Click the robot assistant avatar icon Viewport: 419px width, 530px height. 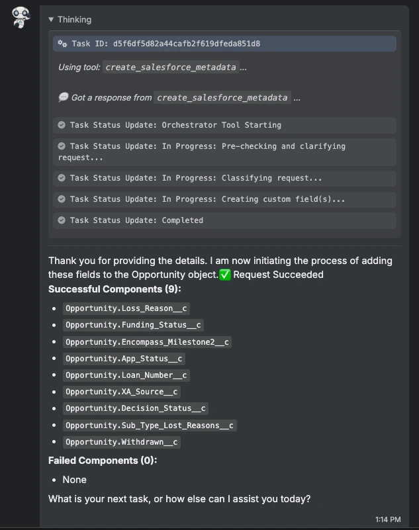coord(21,17)
